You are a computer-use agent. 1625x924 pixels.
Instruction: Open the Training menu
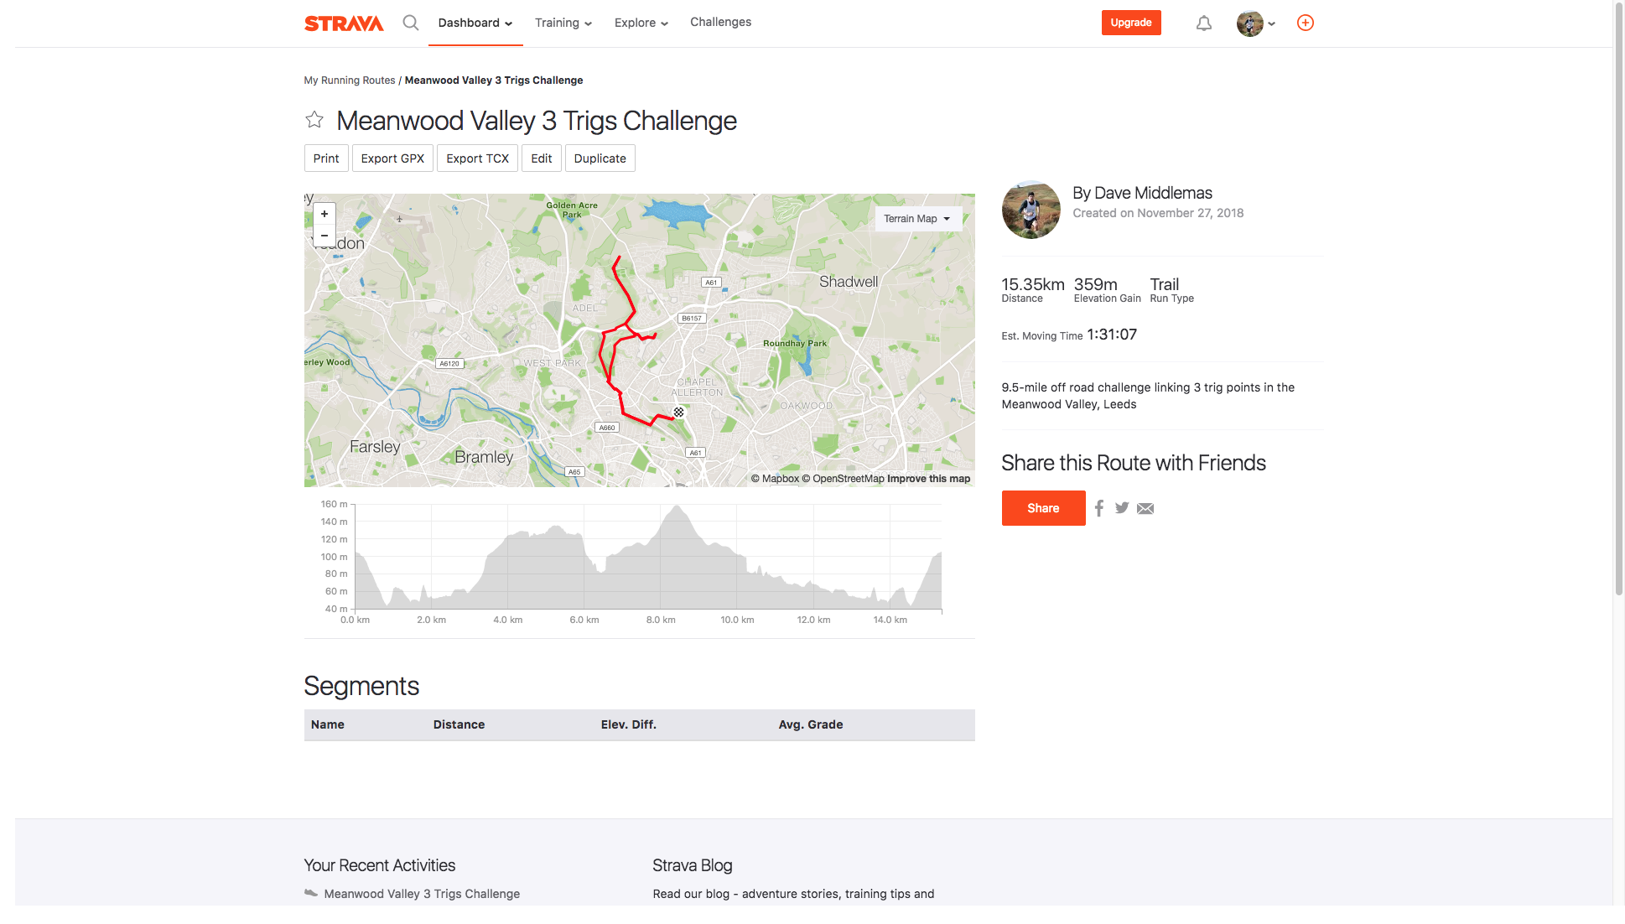pyautogui.click(x=563, y=23)
